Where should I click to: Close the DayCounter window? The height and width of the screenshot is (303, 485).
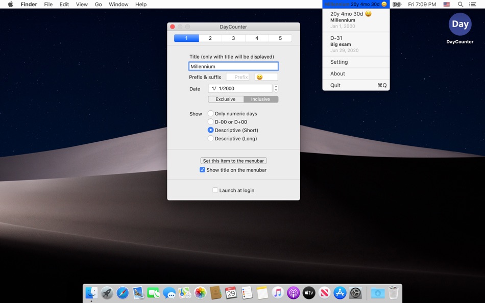click(173, 27)
